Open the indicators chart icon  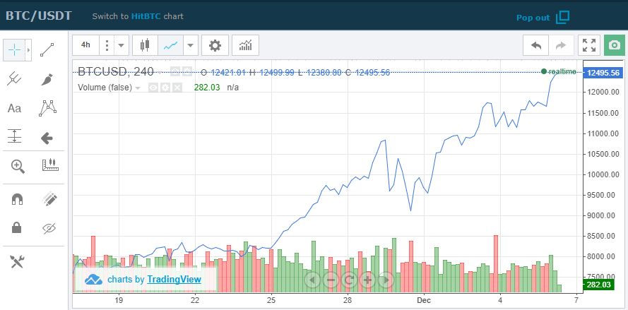(x=245, y=45)
